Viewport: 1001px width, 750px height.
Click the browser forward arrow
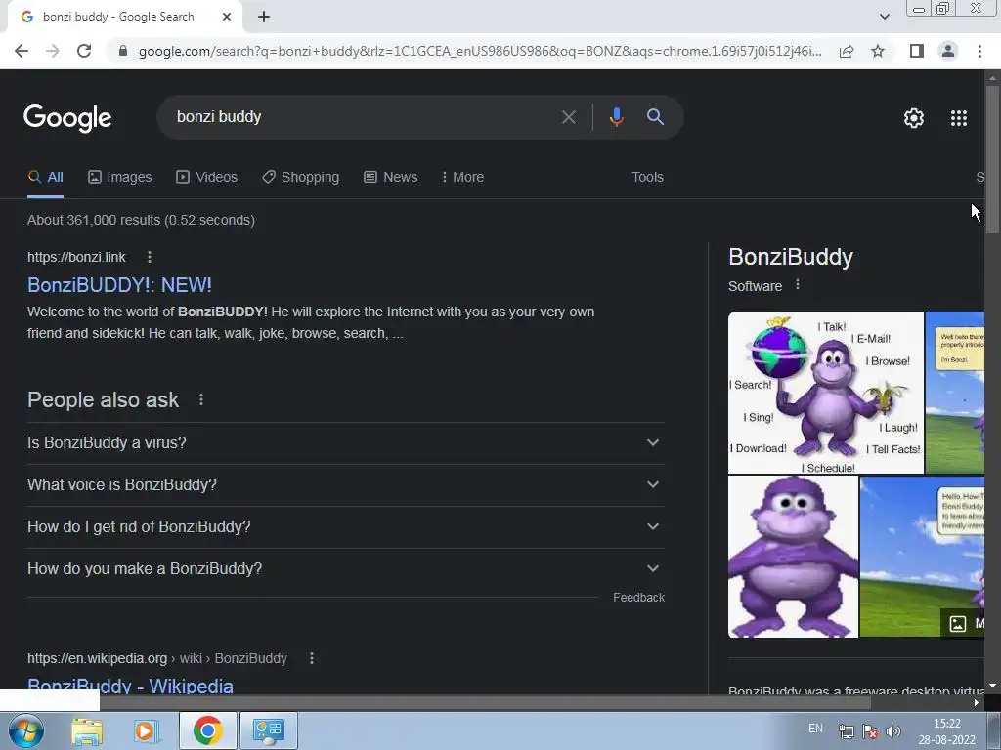pos(53,51)
